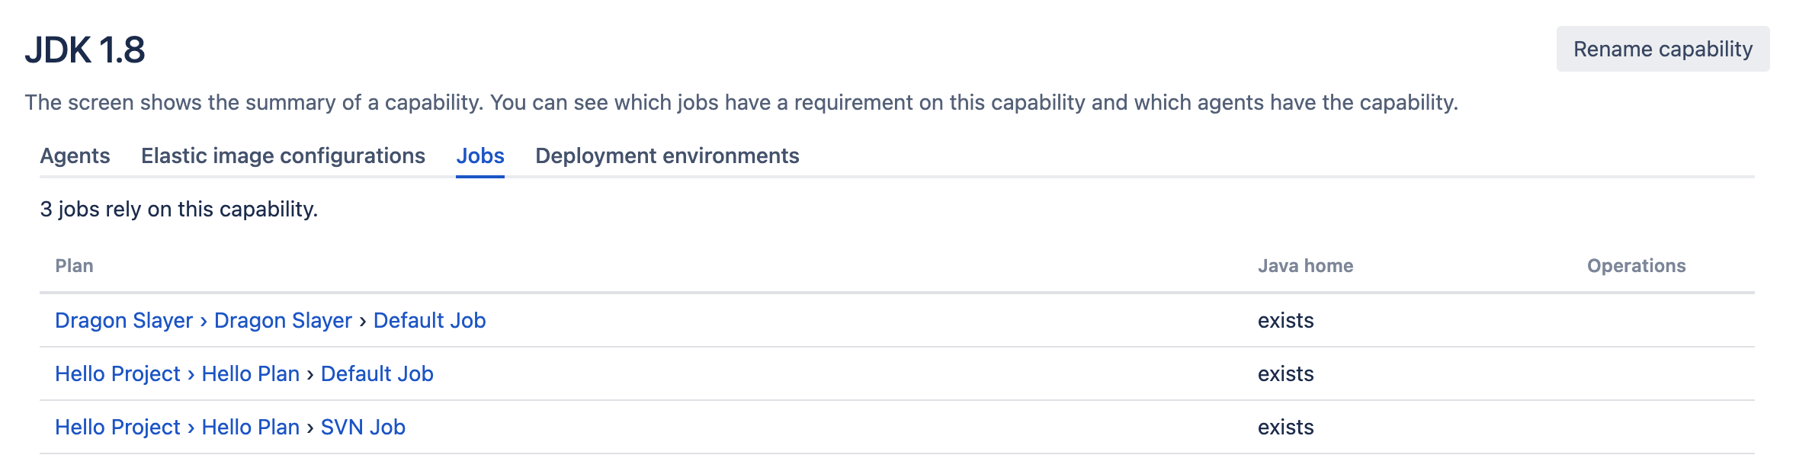
Task: Click Hello Plan in the Default Job row
Action: pos(250,374)
